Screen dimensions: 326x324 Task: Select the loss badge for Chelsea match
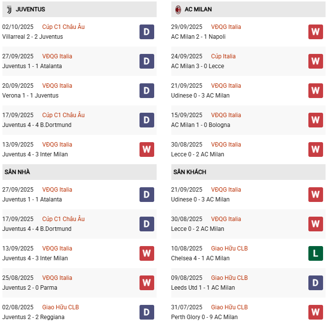click(x=316, y=253)
